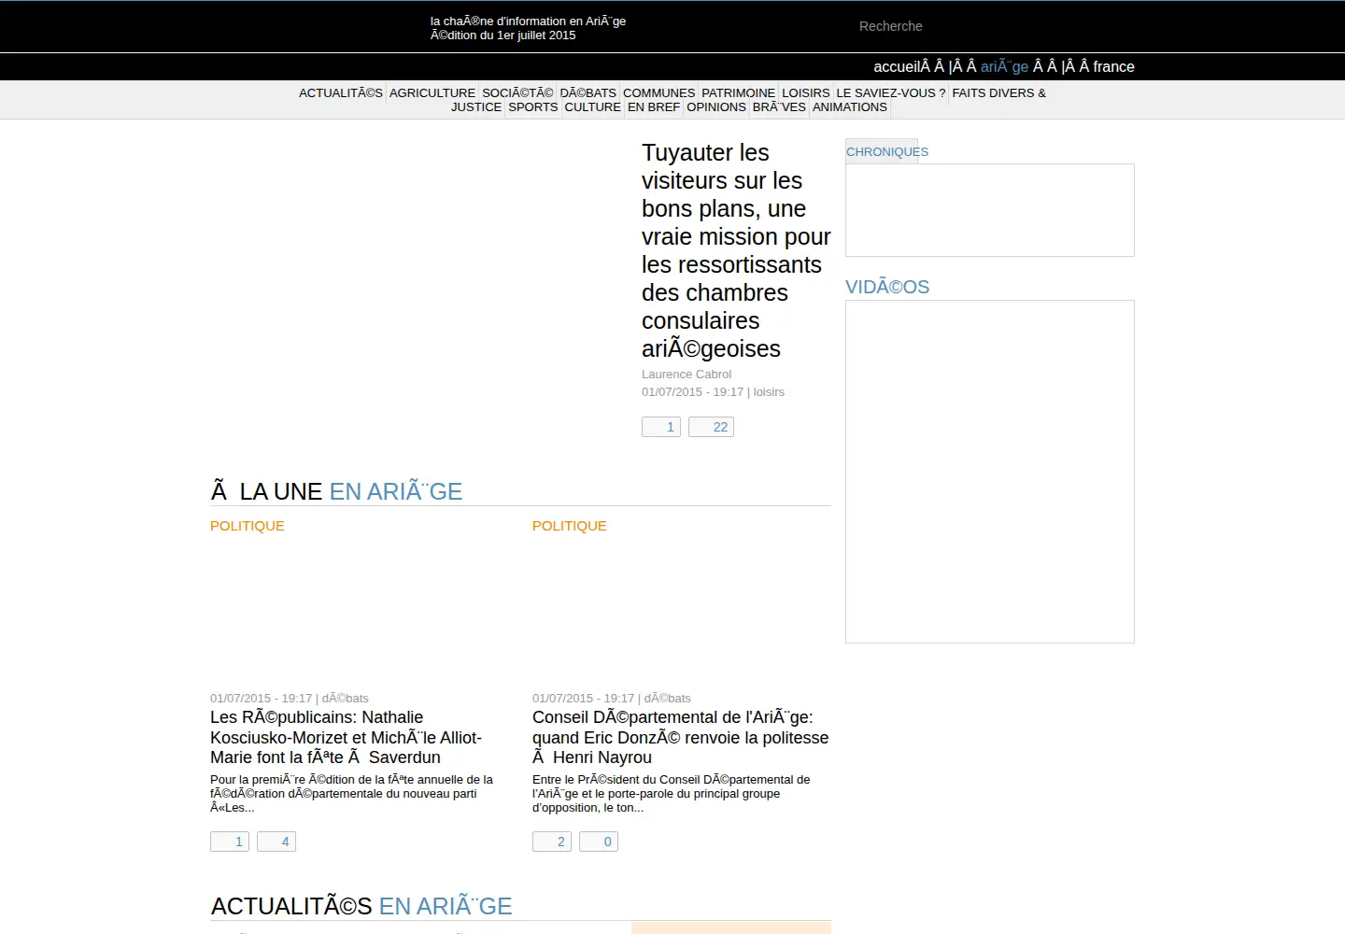Open the Conseil Départemental Eric Donzé article
This screenshot has width=1345, height=934.
(x=680, y=737)
